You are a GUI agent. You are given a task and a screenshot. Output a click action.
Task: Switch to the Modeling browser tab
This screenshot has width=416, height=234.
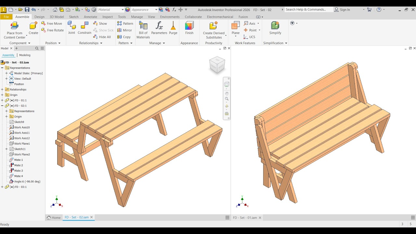pos(25,55)
